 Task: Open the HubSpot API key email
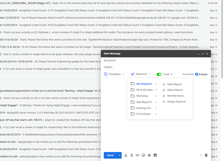click(50, 120)
